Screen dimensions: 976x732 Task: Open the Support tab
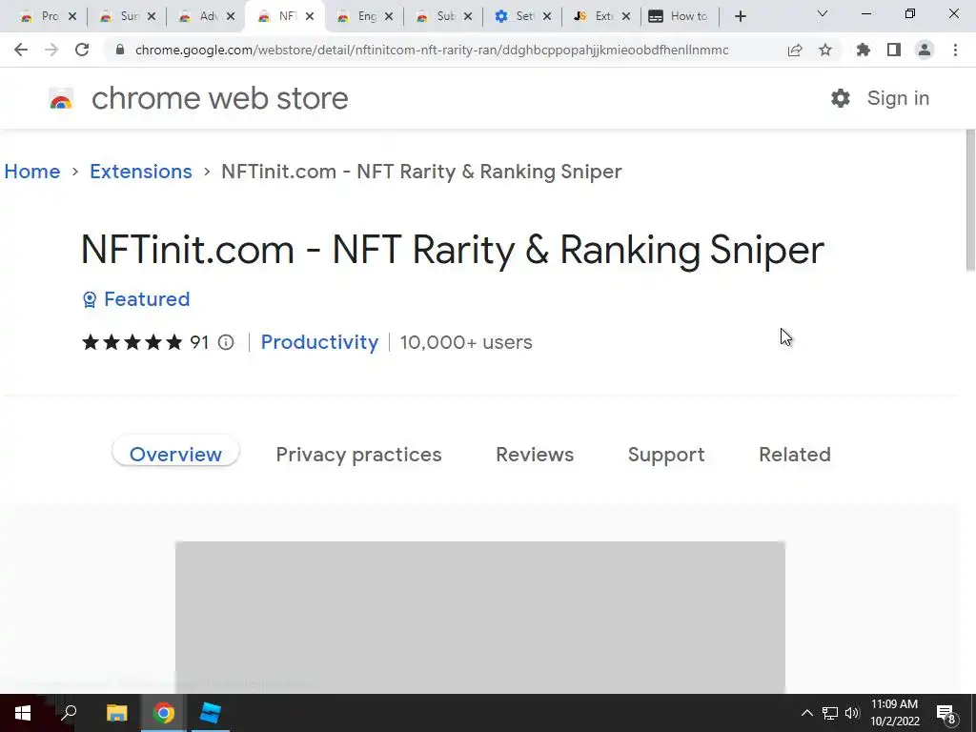666,455
